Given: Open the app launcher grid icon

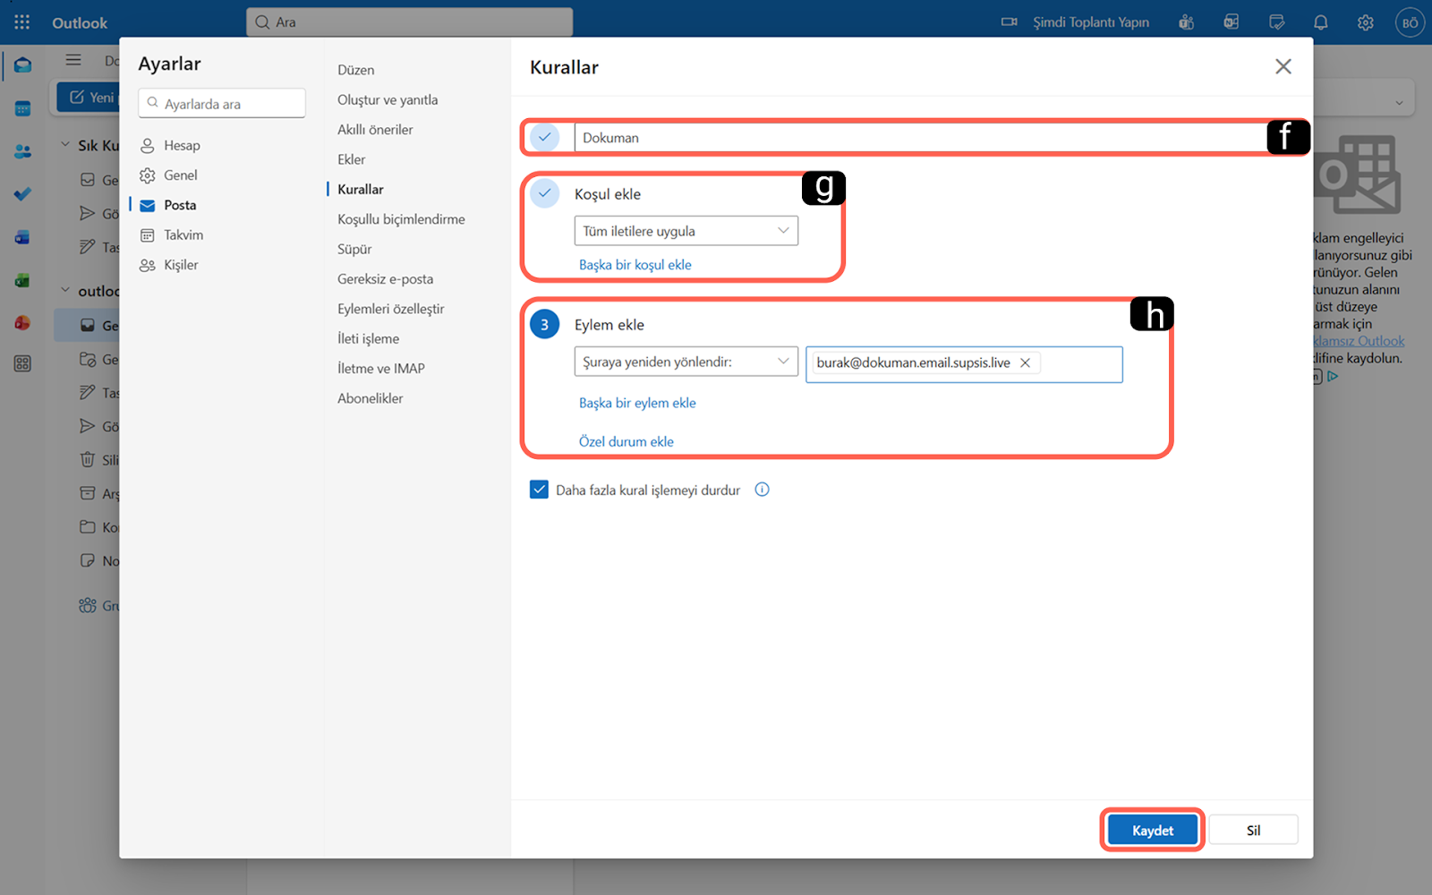Looking at the screenshot, I should pos(22,22).
